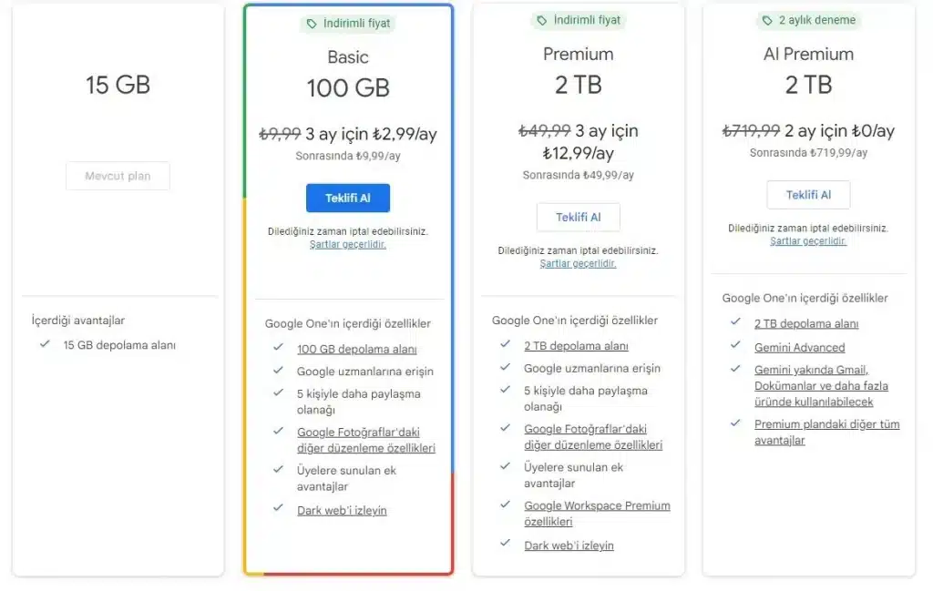The image size is (933, 591).
Task: Open Premium plandaki diğer tüm avantajlar link
Action: click(x=826, y=433)
